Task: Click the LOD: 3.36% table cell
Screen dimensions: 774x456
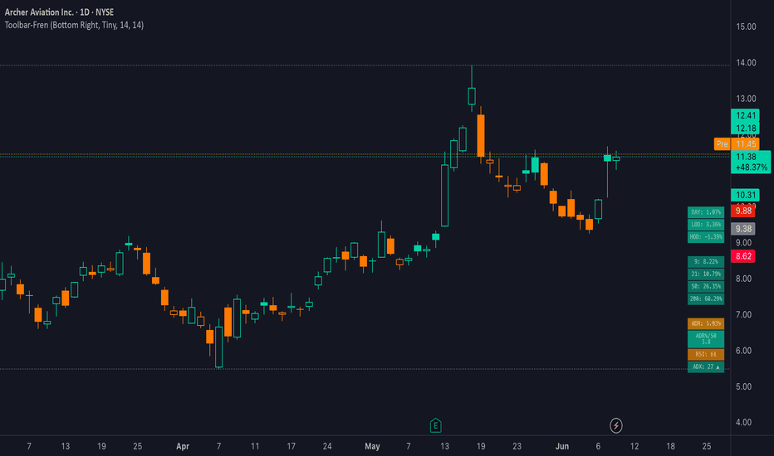Action: click(706, 225)
